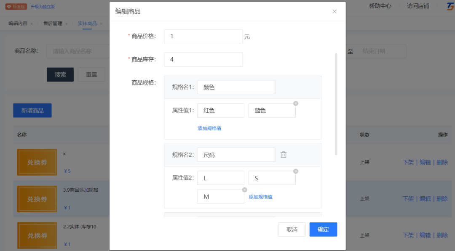
Task: Remove the 蓝色 attribute value
Action: 296,103
